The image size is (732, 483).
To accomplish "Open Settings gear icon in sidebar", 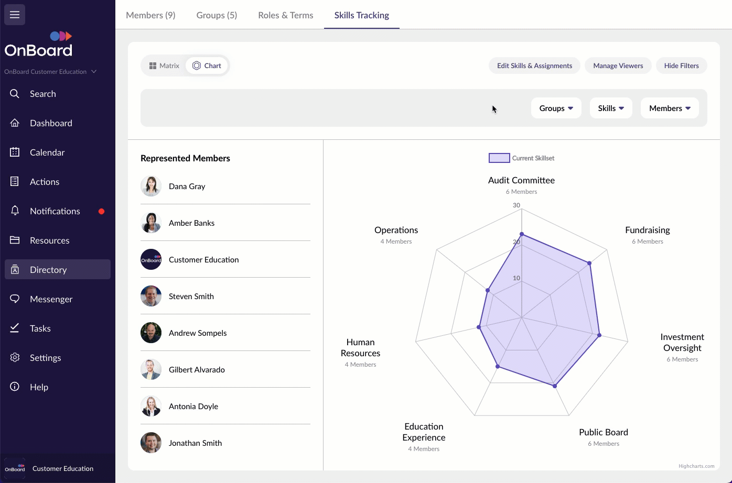I will click(x=15, y=358).
